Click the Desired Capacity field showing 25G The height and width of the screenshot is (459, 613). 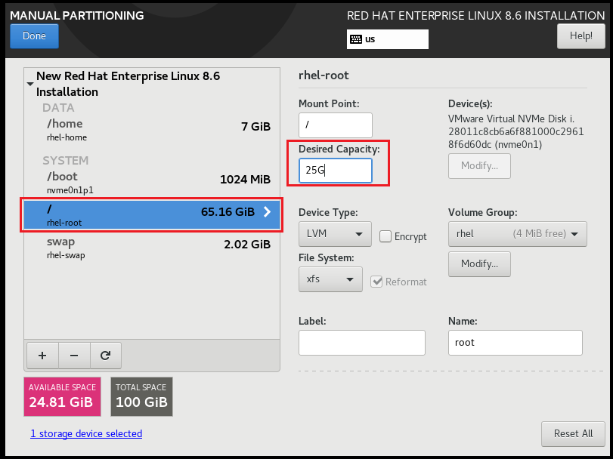[336, 170]
